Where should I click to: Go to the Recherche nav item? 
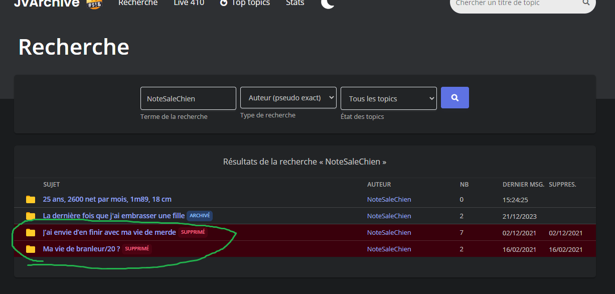(138, 3)
